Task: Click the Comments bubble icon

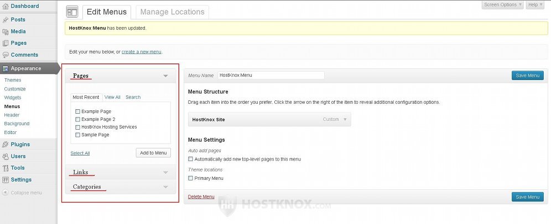Action: click(x=6, y=55)
